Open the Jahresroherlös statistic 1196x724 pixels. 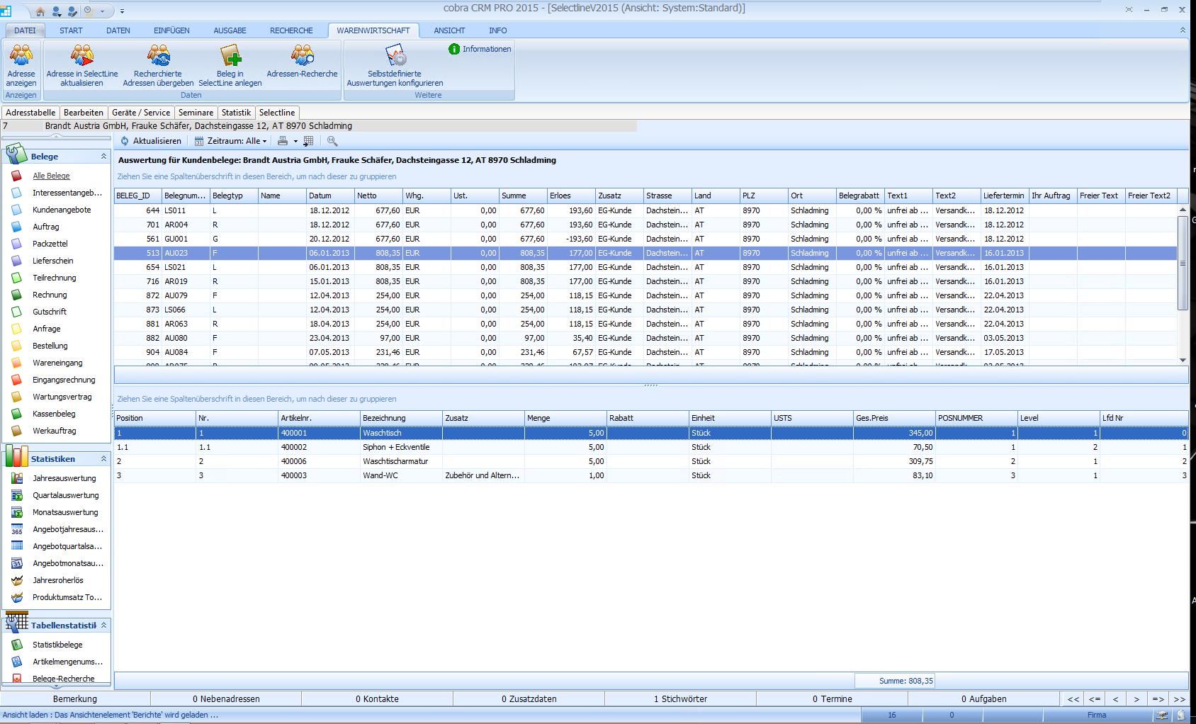pos(58,580)
